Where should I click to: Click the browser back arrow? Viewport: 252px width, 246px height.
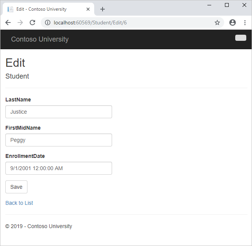pyautogui.click(x=8, y=23)
